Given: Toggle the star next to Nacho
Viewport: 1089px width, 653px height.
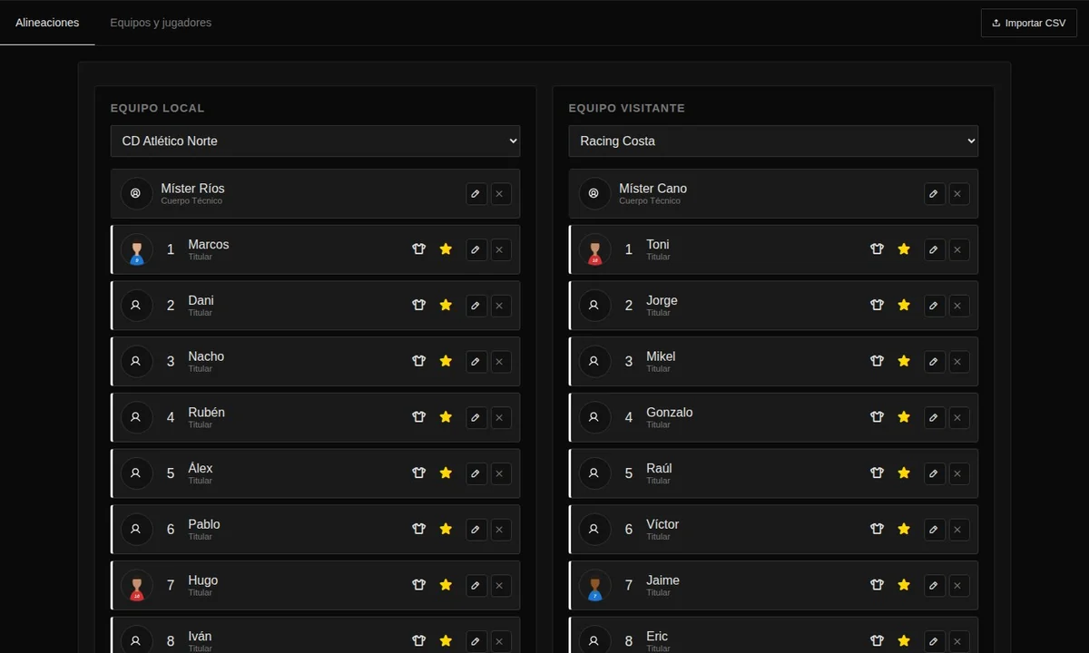Looking at the screenshot, I should pyautogui.click(x=446, y=361).
